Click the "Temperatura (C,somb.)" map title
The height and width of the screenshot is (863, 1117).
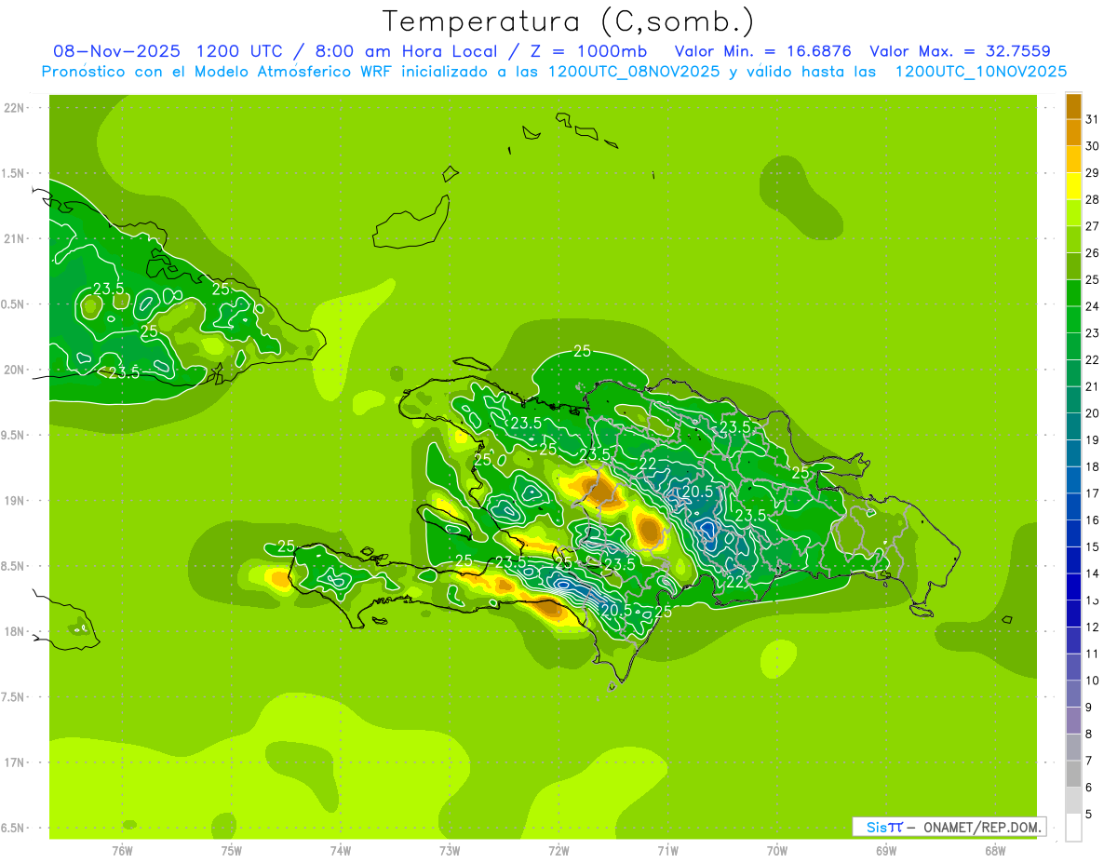569,21
